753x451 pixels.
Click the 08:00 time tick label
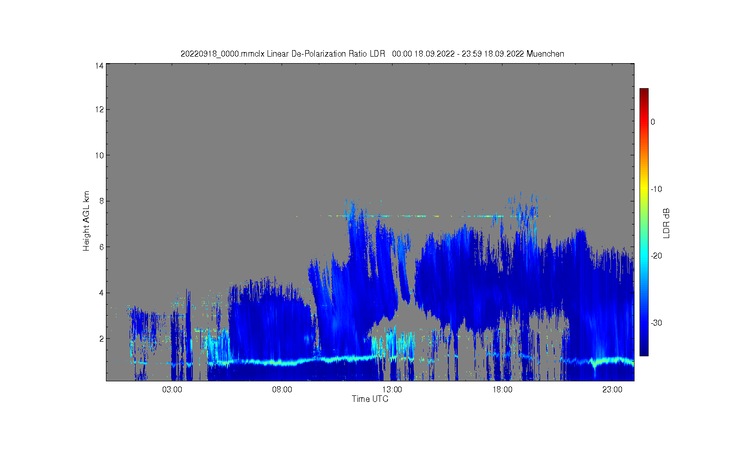click(x=282, y=389)
